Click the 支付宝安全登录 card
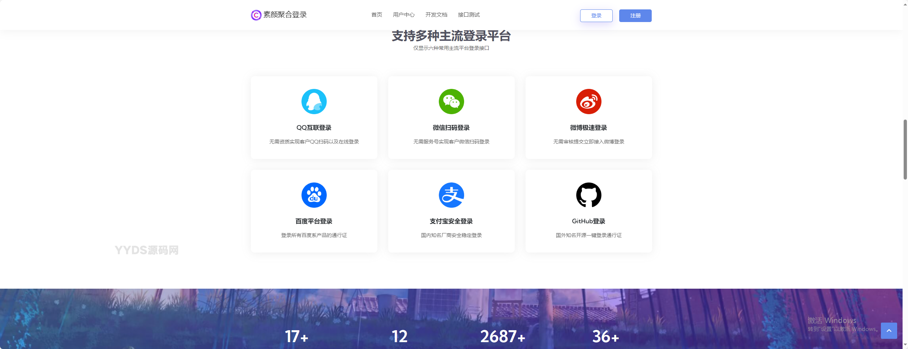908x349 pixels. [x=451, y=211]
